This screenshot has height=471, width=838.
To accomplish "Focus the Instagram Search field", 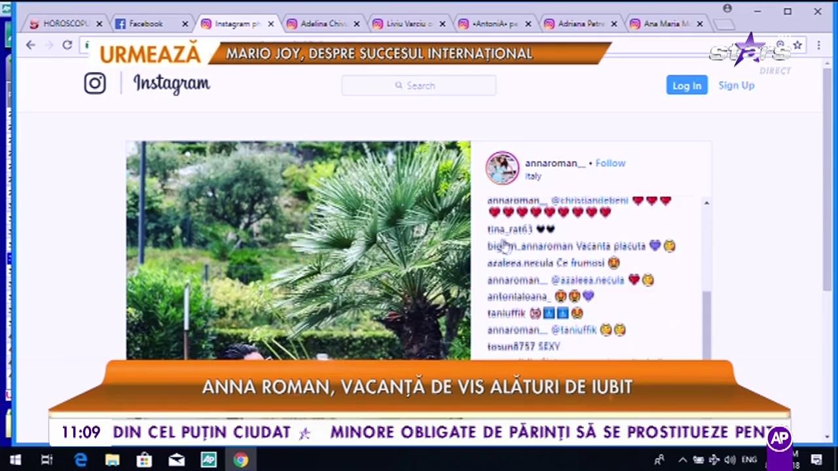I will point(419,86).
